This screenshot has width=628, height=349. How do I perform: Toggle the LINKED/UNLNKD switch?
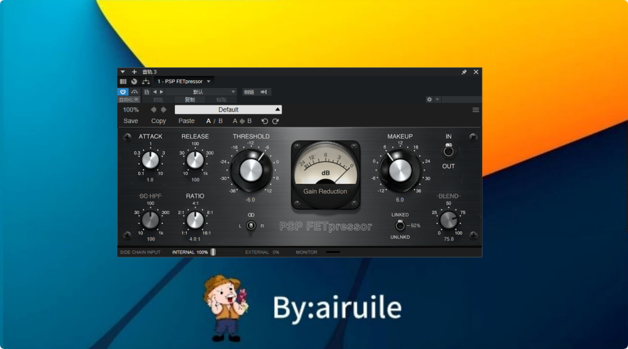[400, 226]
